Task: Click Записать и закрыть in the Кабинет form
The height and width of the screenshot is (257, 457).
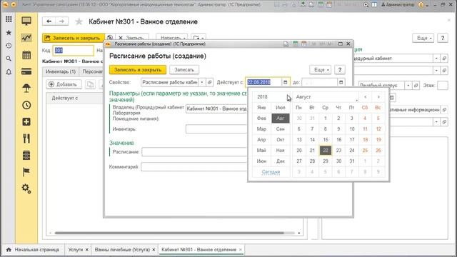Action: click(74, 38)
